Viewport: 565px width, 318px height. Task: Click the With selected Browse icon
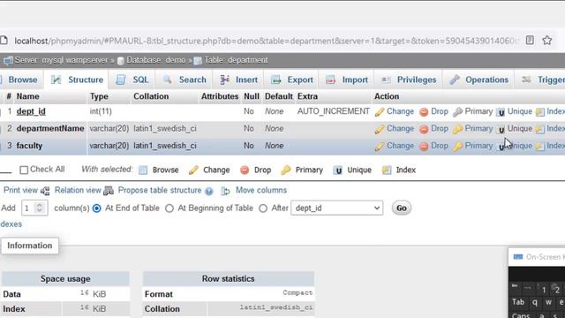[x=143, y=170]
